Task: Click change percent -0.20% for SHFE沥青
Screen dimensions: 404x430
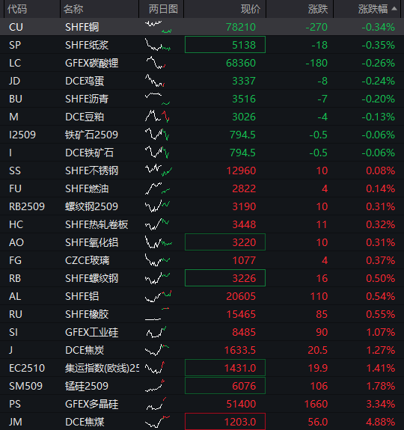Action: click(379, 99)
